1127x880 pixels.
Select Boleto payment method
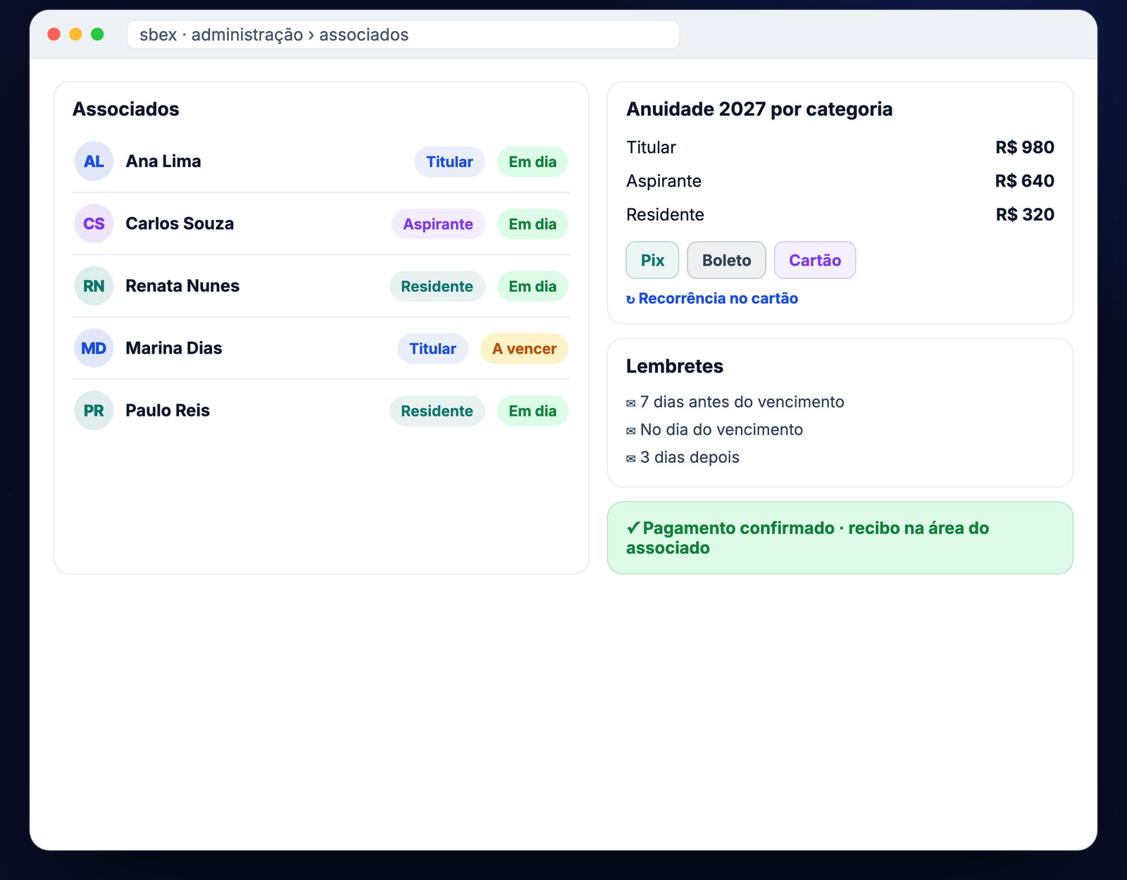coord(726,260)
